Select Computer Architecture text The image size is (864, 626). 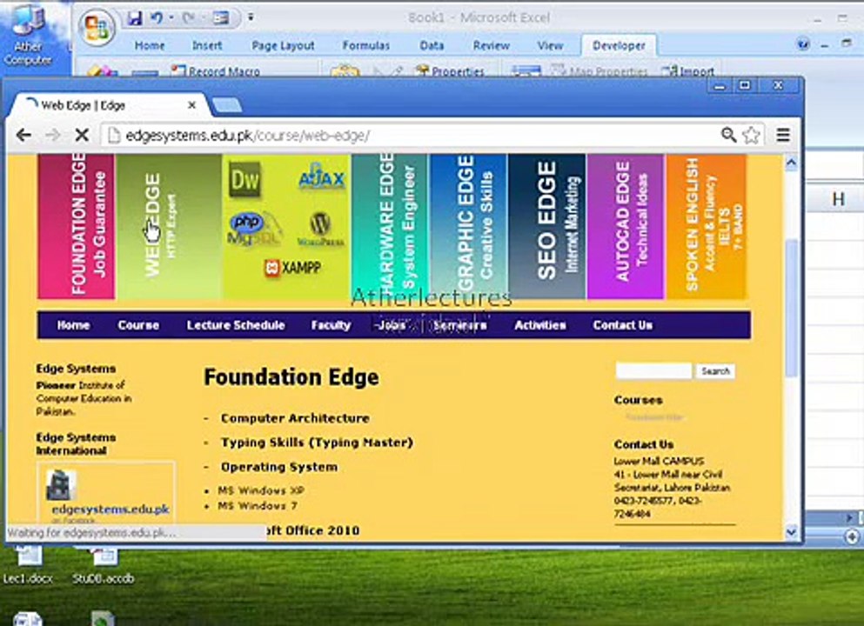point(295,418)
